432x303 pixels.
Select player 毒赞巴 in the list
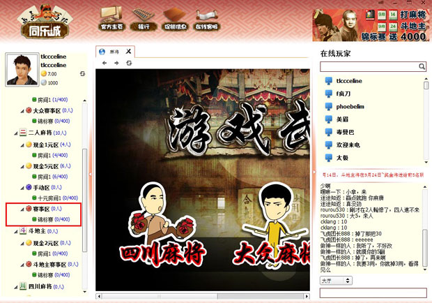[345, 132]
